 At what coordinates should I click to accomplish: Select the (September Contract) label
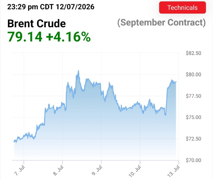[x=161, y=23]
